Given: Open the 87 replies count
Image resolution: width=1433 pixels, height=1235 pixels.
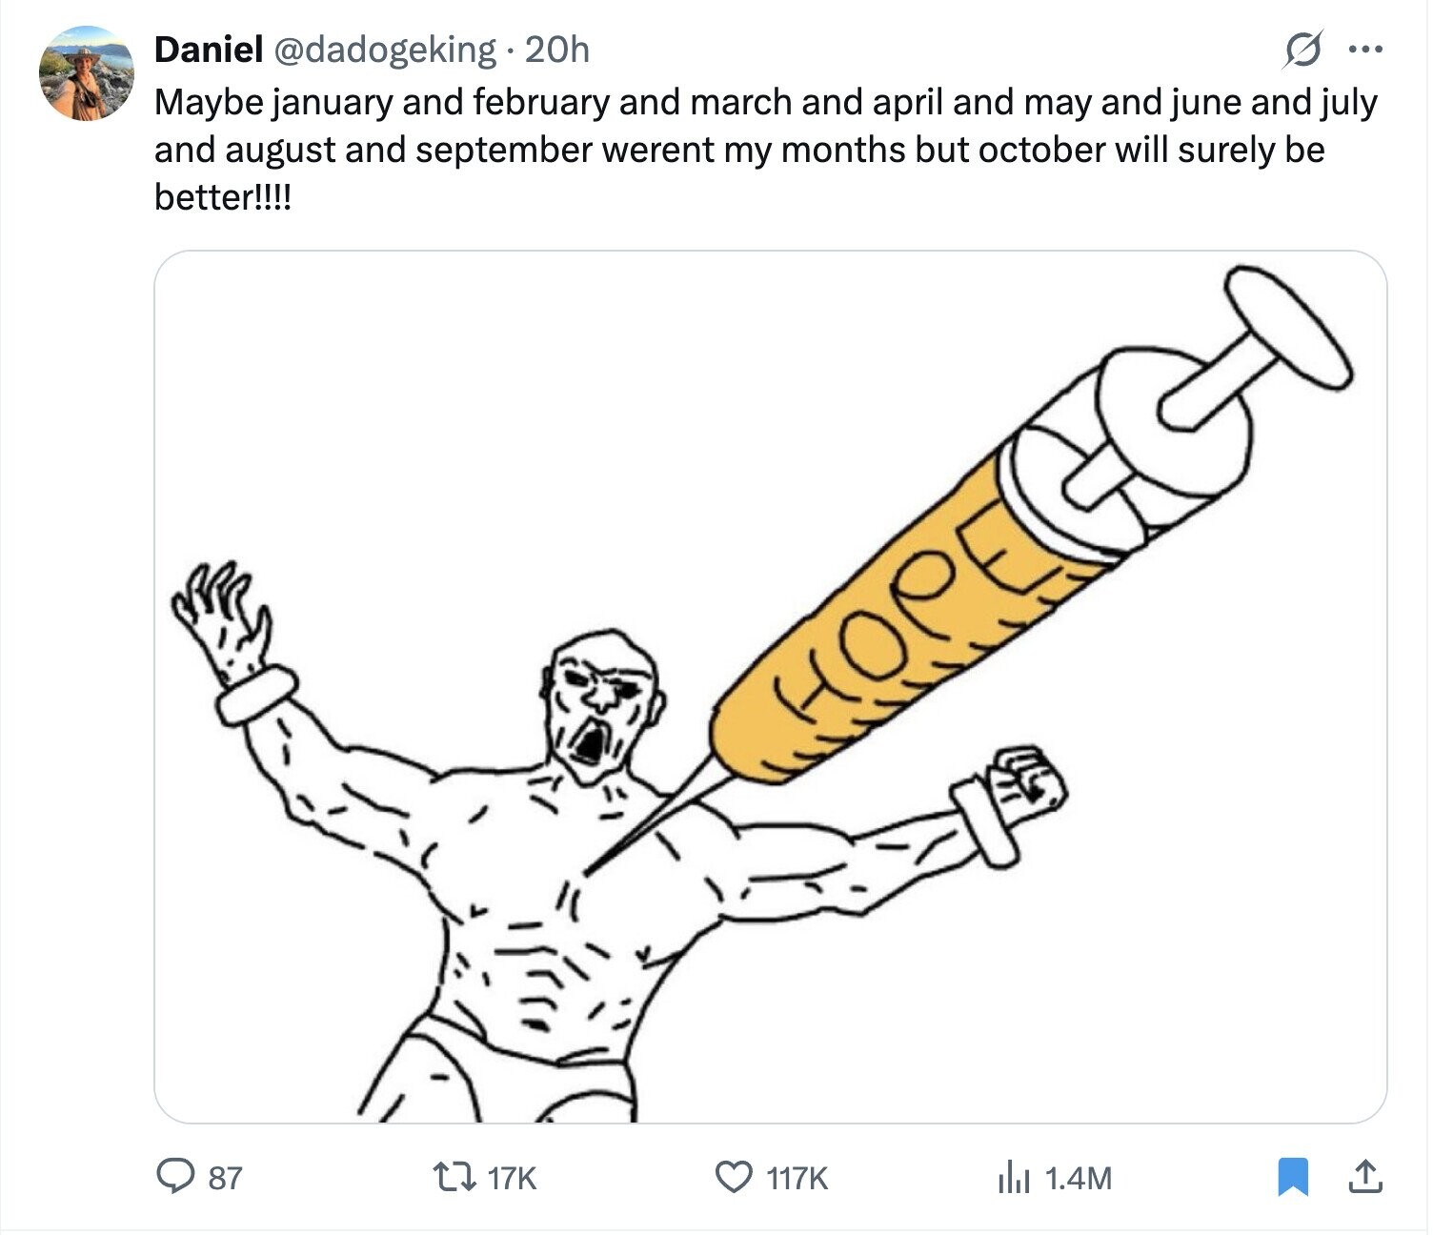Looking at the screenshot, I should pyautogui.click(x=225, y=1179).
